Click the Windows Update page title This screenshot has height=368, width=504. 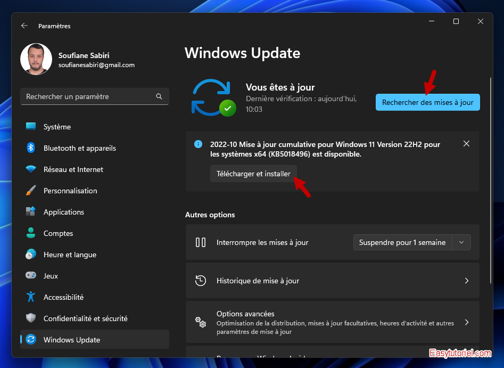(242, 53)
